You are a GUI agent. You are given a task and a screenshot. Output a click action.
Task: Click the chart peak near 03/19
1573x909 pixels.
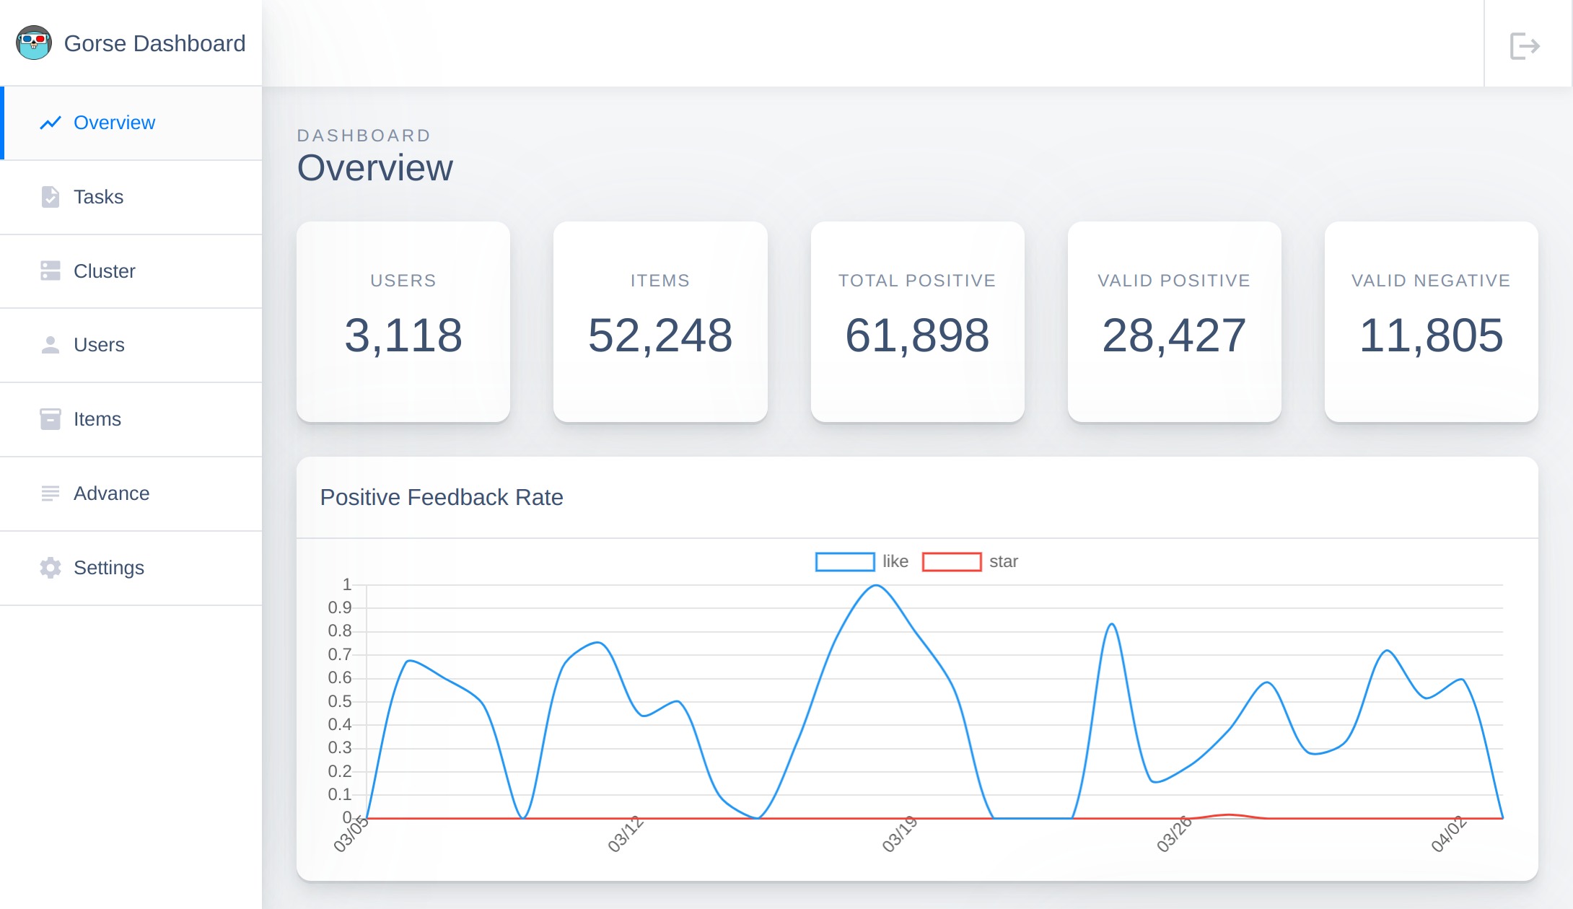[x=875, y=586]
